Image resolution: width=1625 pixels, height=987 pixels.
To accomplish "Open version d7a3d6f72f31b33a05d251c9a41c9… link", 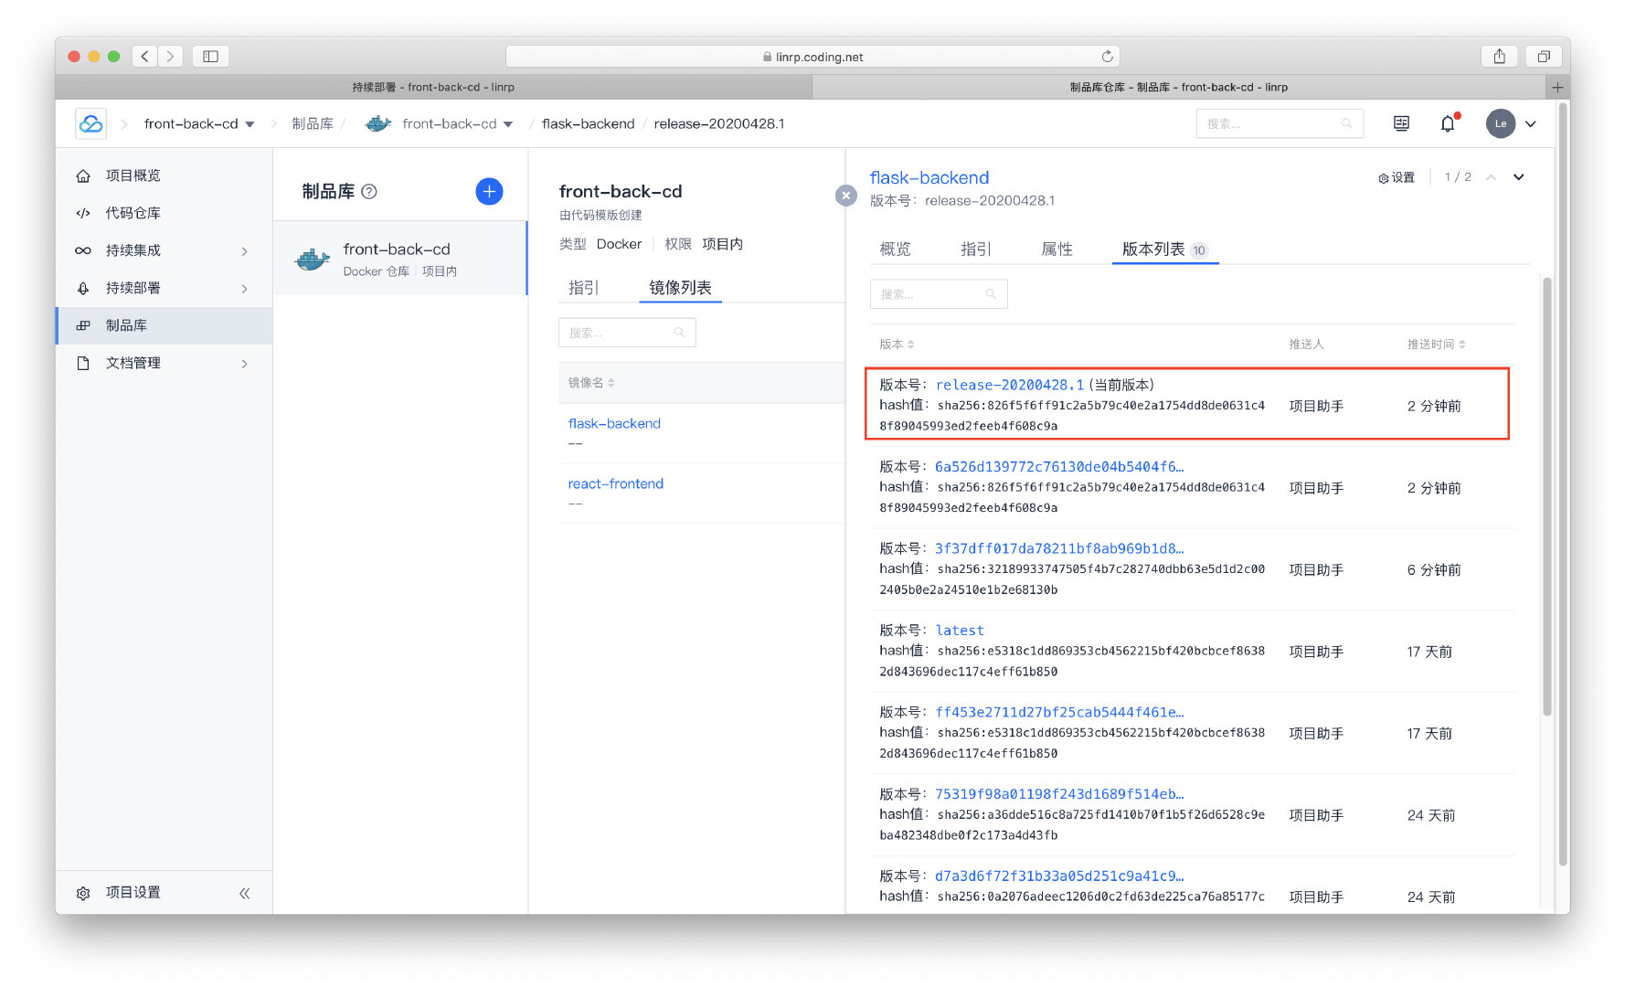I will 1059,876.
